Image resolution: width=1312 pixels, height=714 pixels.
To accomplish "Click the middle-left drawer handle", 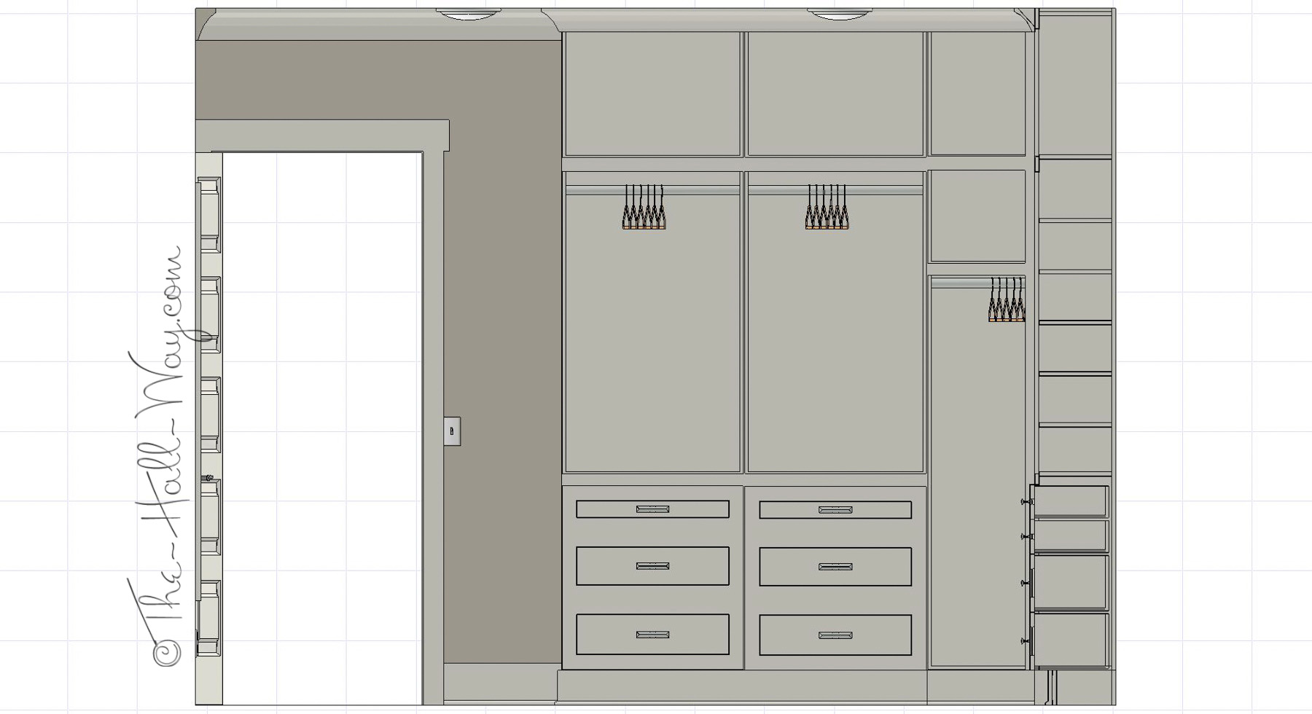I will point(652,566).
